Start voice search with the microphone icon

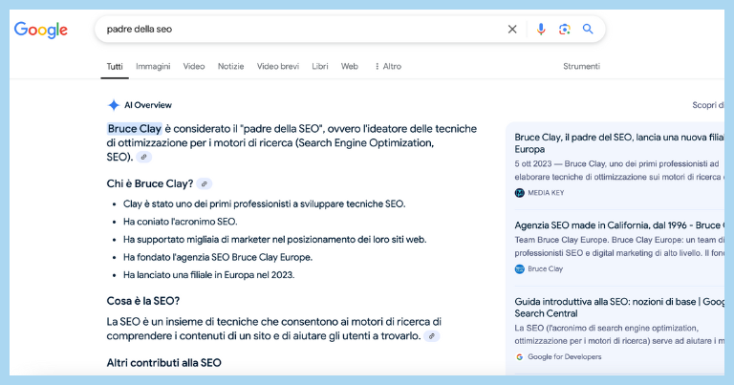click(541, 29)
